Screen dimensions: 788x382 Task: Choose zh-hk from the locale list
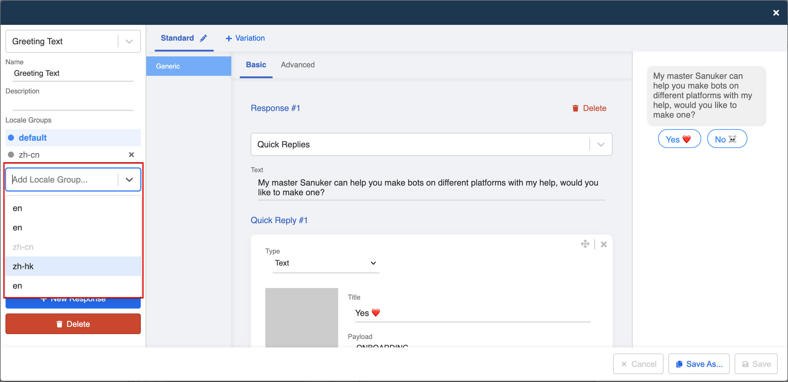pos(73,266)
